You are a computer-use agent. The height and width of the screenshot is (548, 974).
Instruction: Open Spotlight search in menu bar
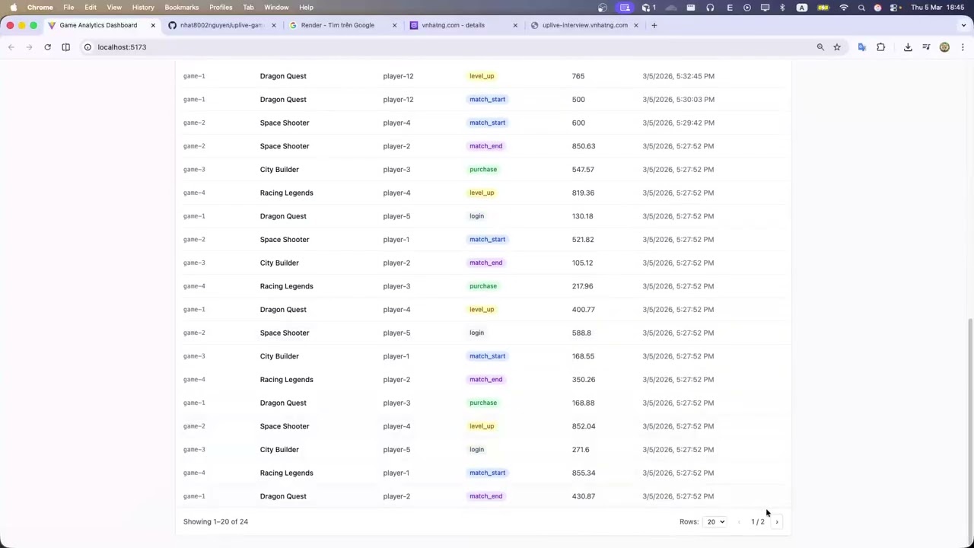coord(861,8)
